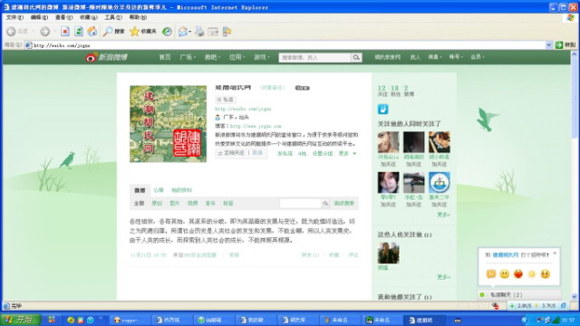Click the profile avatar image 建潮胡氏网
This screenshot has width=580, height=326.
(x=168, y=124)
